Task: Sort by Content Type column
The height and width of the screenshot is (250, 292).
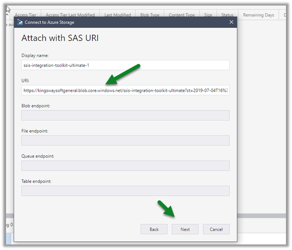Action: point(182,15)
